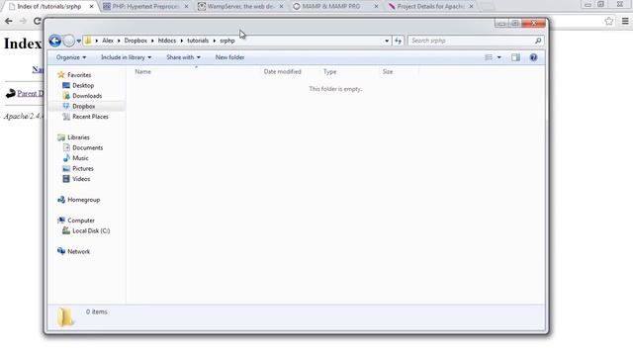
Task: Sort by the Name column header
Action: click(x=142, y=71)
